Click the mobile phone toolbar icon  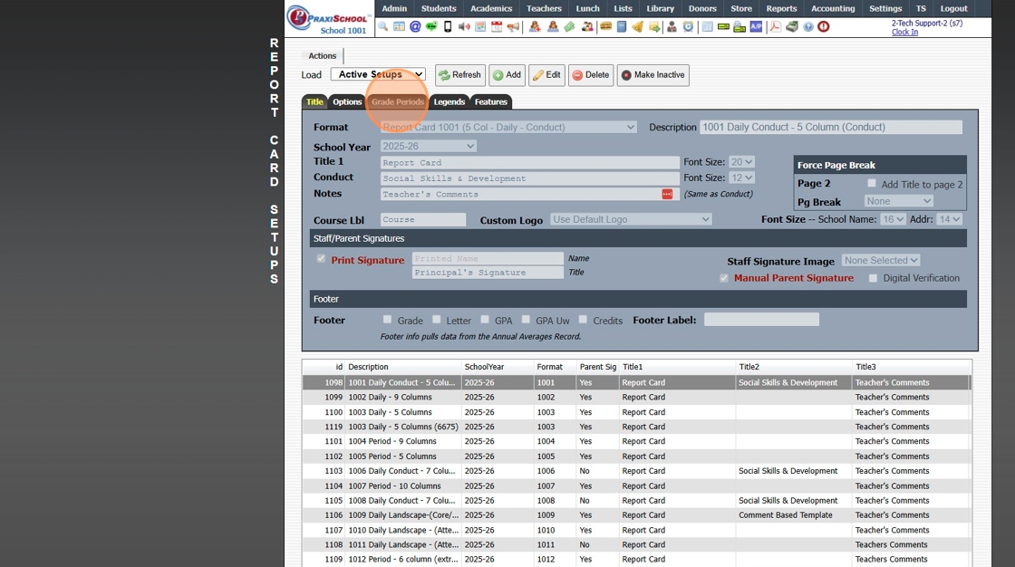click(x=448, y=26)
